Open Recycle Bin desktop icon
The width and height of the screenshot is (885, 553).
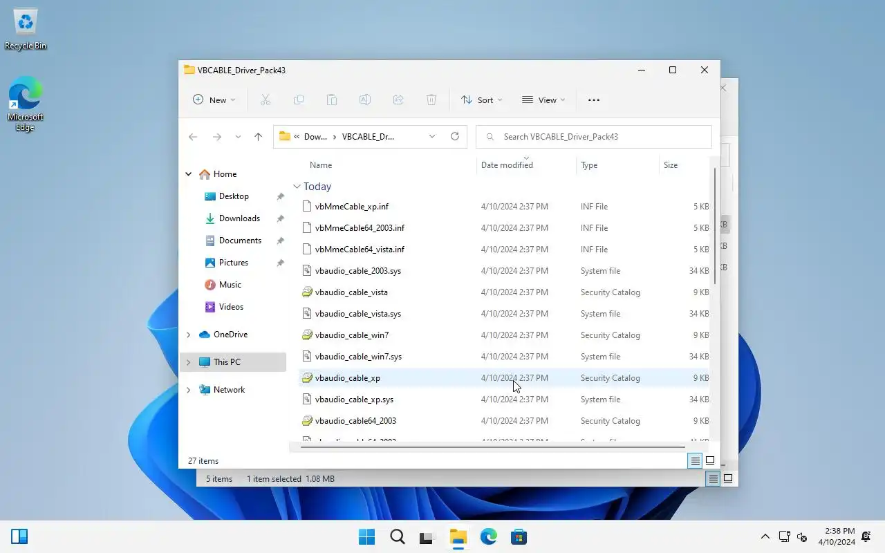tap(26, 29)
